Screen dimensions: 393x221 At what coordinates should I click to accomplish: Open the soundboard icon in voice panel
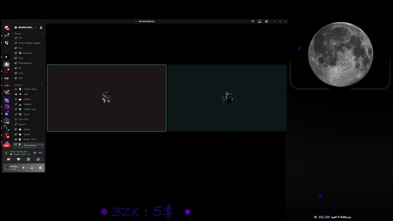[38, 159]
